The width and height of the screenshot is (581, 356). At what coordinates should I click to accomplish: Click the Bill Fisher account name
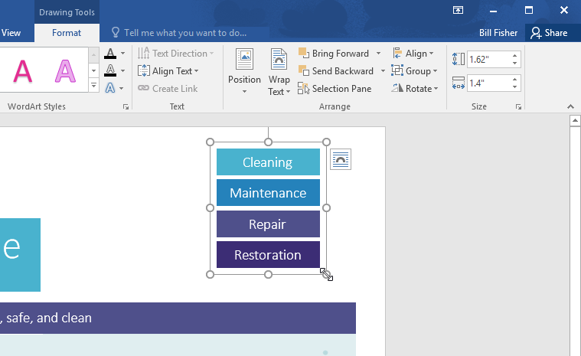pos(498,33)
